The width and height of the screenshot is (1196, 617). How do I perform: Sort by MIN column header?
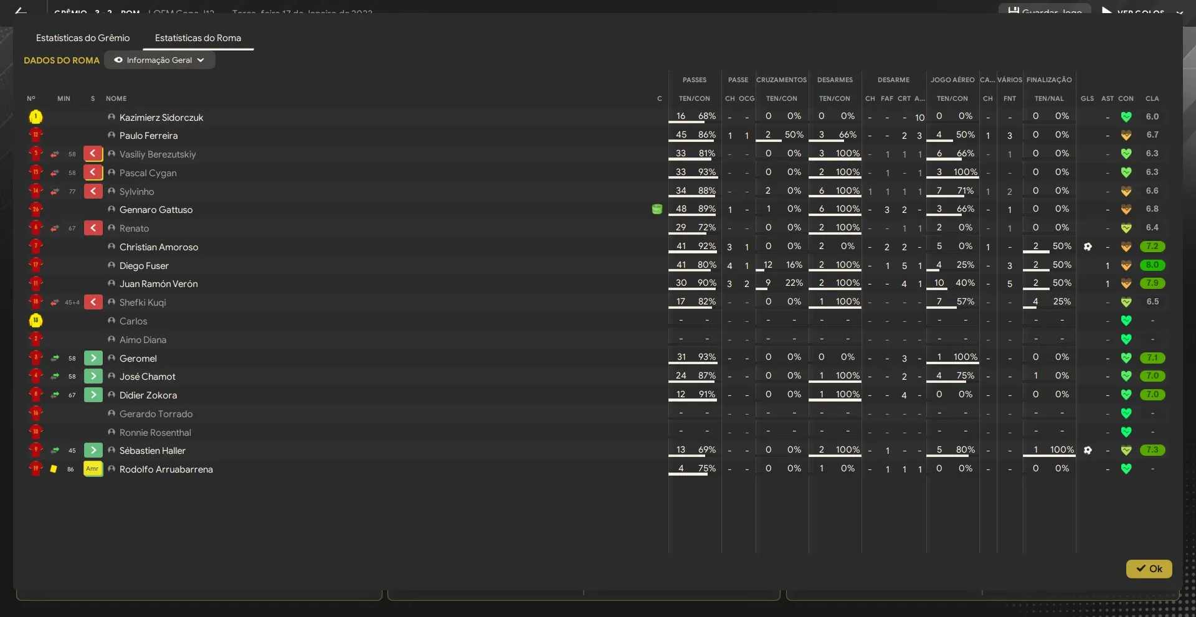(x=64, y=98)
